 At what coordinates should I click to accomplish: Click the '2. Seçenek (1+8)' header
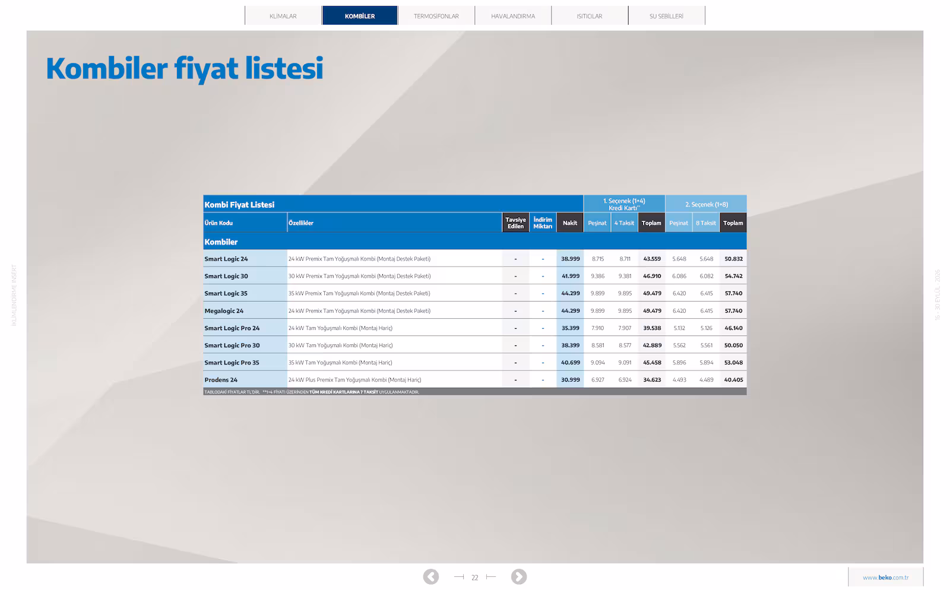(x=707, y=204)
